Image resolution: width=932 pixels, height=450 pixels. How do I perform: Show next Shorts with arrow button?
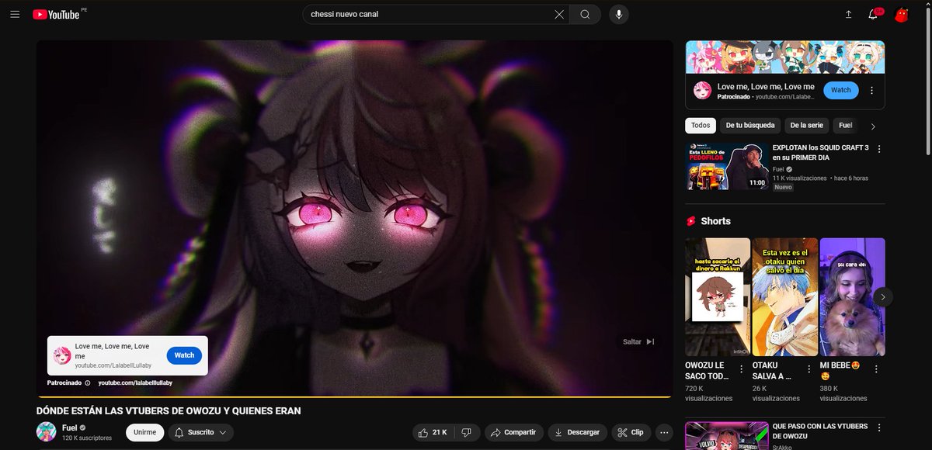pyautogui.click(x=882, y=296)
